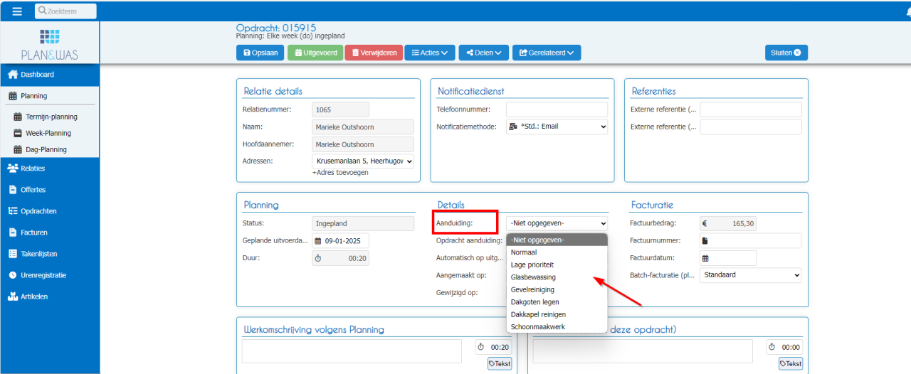Click the Status field Ingepland
Screen dimensions: 911x374
coord(363,223)
